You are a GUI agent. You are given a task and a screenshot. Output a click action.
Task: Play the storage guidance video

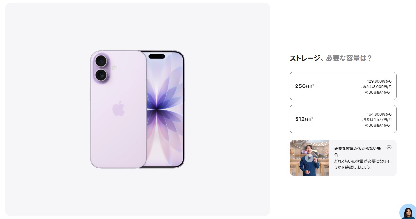click(x=309, y=158)
